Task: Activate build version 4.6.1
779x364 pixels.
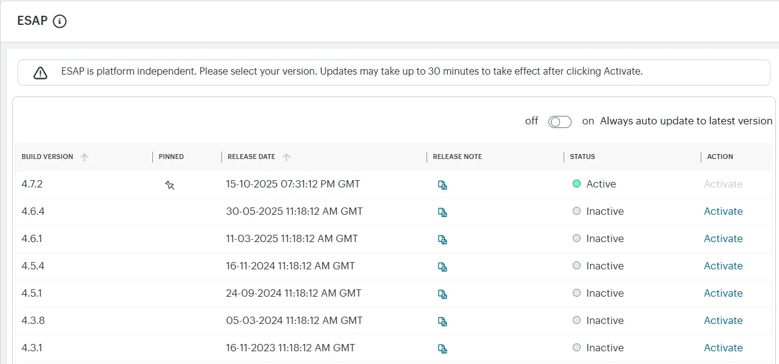Action: click(x=723, y=238)
